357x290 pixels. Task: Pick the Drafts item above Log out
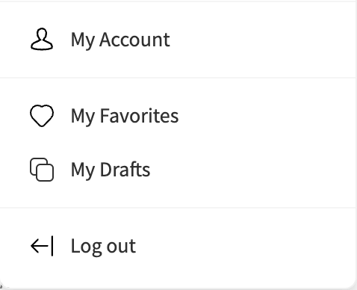[177, 170]
